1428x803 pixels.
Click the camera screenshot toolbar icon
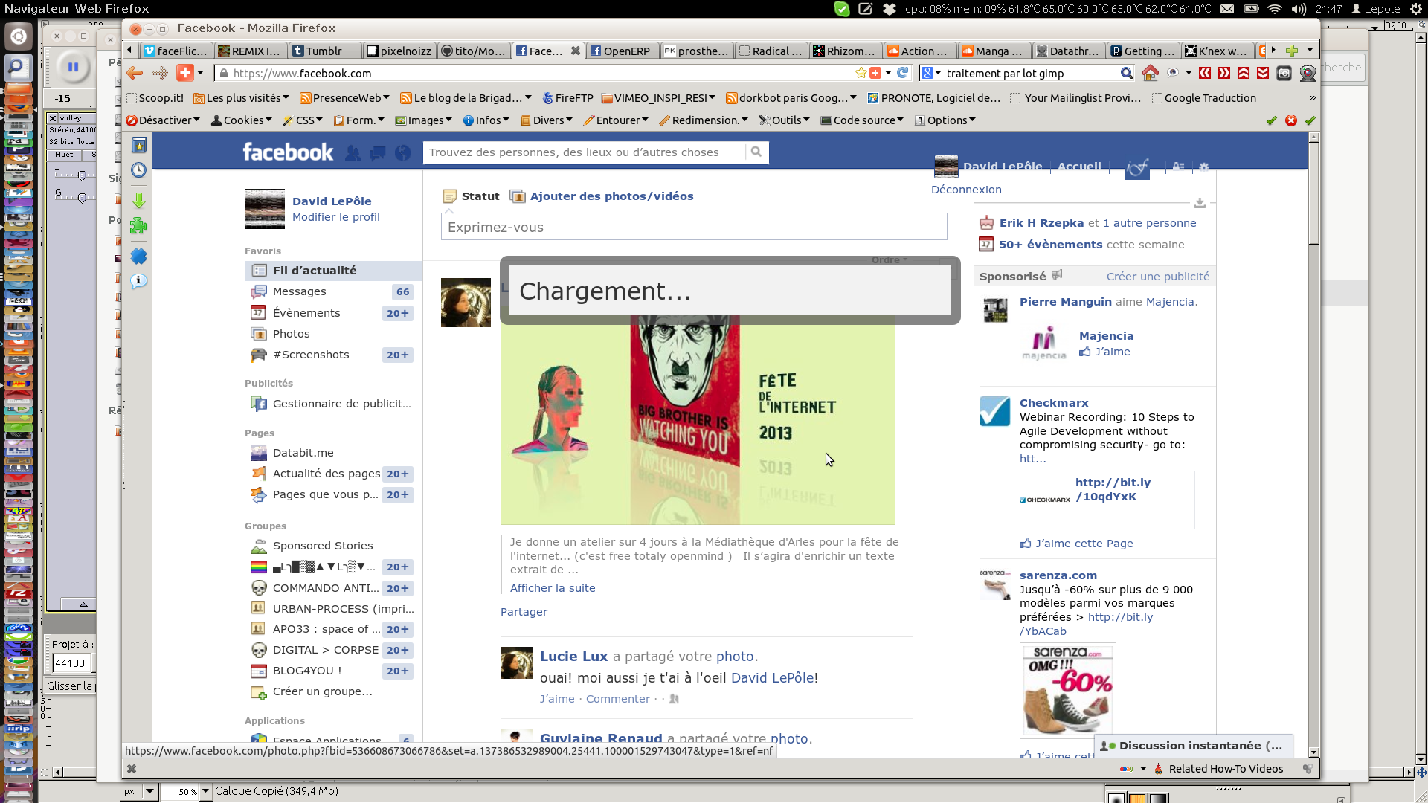[x=1284, y=73]
